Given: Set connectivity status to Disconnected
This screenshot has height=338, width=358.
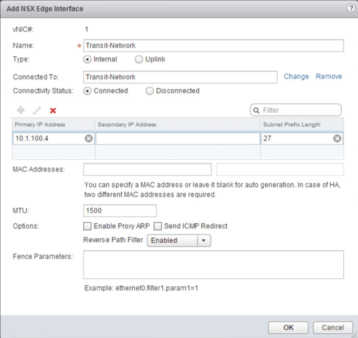Looking at the screenshot, I should point(150,91).
